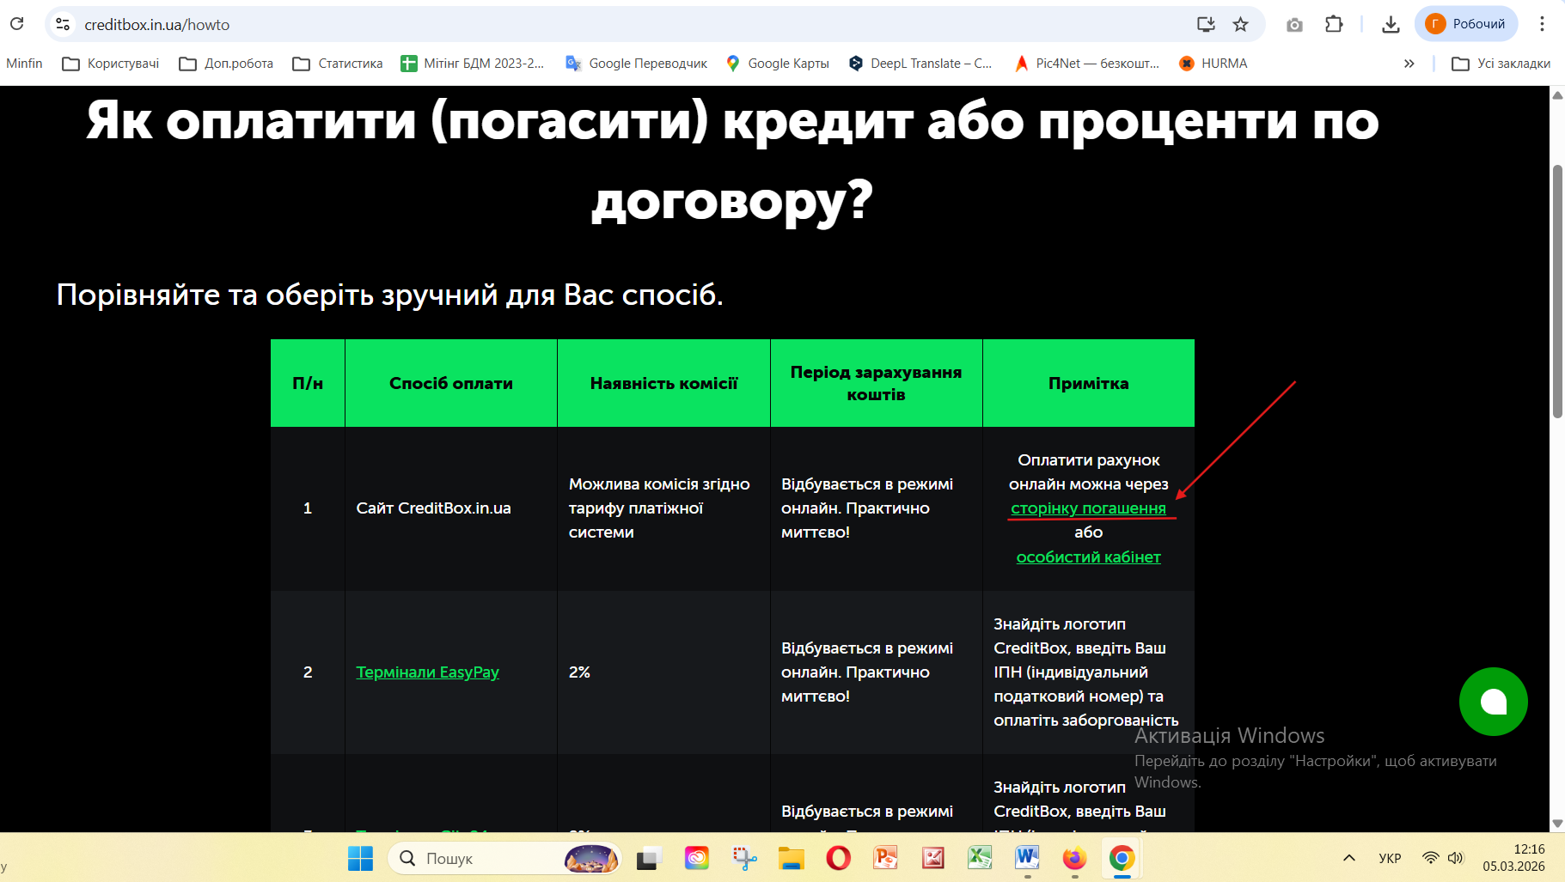1565x882 pixels.
Task: Open the Доп.робота bookmarks folder
Action: pyautogui.click(x=226, y=64)
